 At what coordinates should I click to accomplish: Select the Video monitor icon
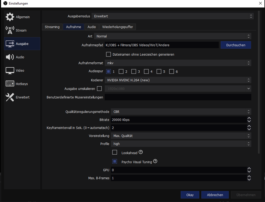pos(10,70)
